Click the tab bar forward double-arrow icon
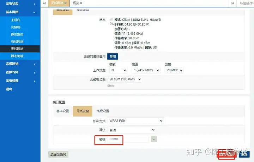The height and width of the screenshot is (162, 254). (233, 3)
